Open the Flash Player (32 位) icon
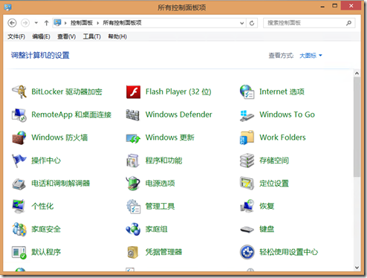The height and width of the screenshot is (278, 367). [x=133, y=92]
